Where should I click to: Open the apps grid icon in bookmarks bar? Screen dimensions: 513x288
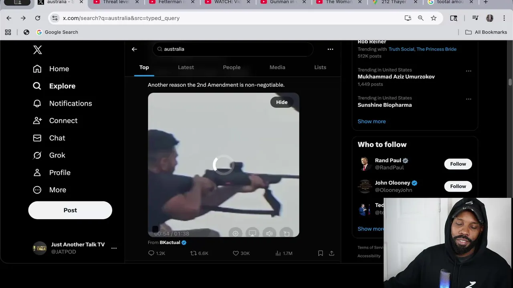click(8, 32)
